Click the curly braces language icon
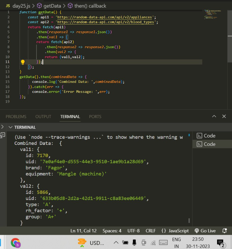This screenshot has height=249, width=232. tap(164, 231)
